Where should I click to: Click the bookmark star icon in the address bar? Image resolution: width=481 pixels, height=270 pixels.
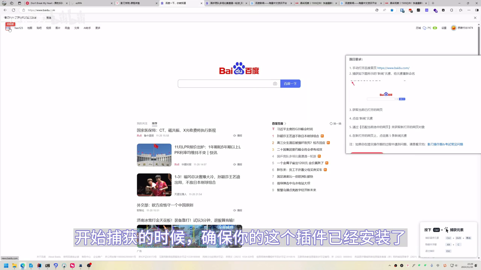pyautogui.click(x=392, y=10)
